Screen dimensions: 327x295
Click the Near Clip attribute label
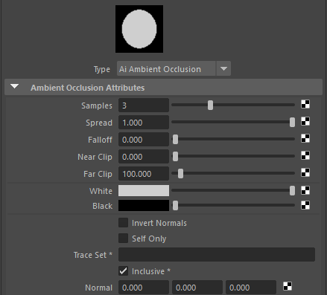95,157
